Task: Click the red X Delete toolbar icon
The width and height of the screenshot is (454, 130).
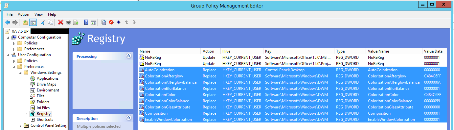Action: click(x=60, y=22)
